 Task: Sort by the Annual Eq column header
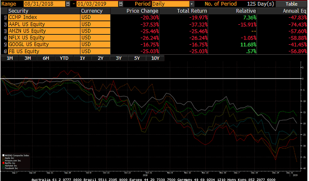pos(295,11)
